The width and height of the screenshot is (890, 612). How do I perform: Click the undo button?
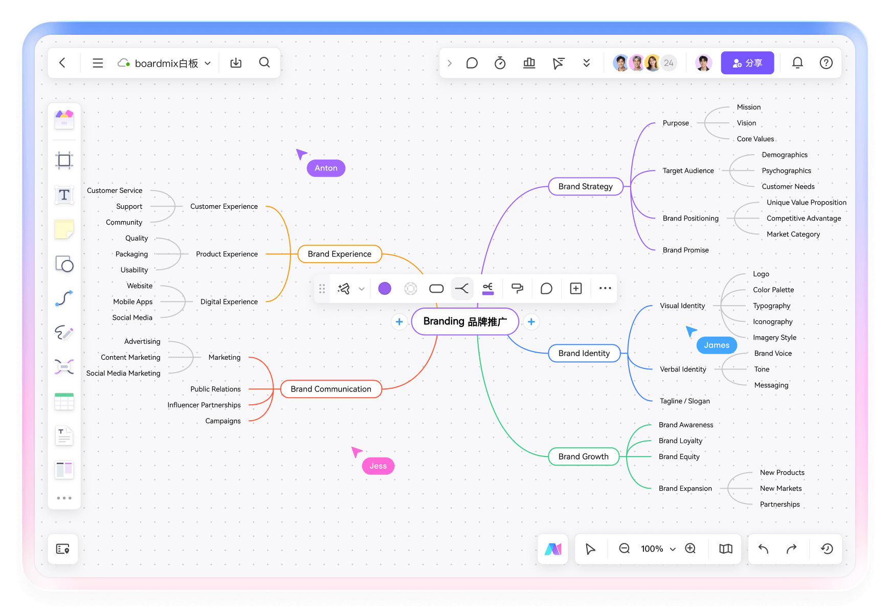[x=763, y=549]
